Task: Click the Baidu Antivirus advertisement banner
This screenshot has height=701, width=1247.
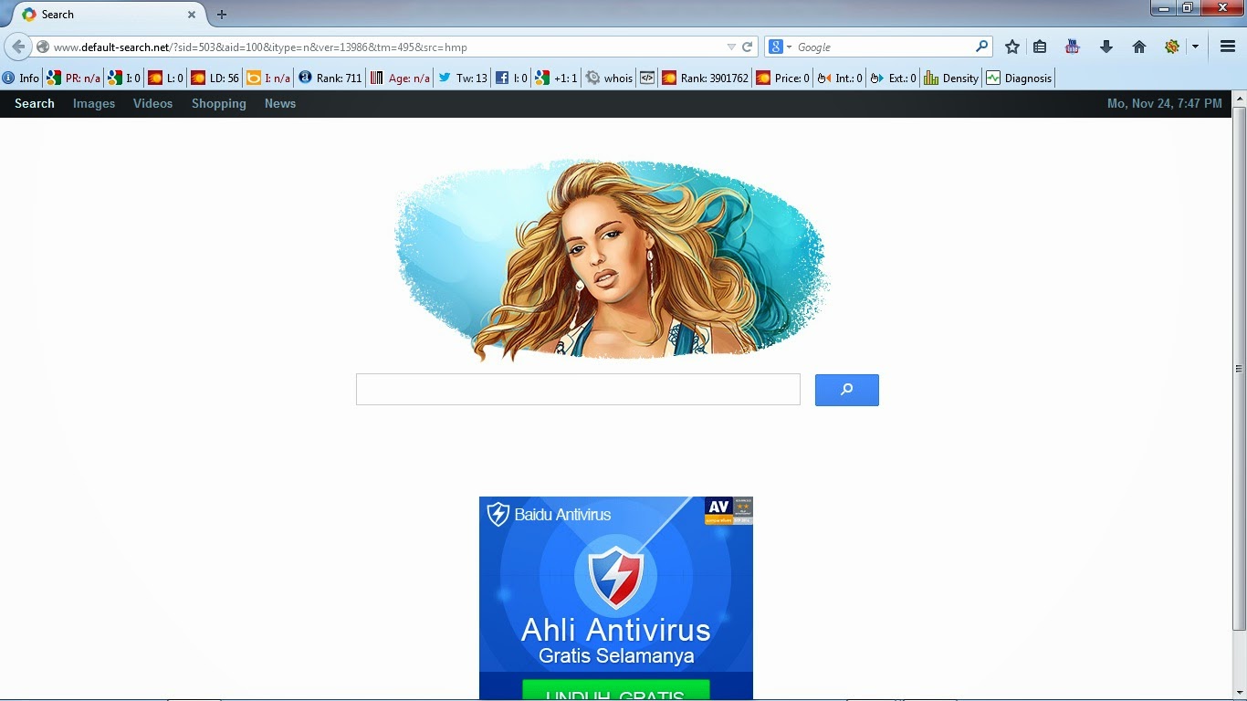Action: (616, 598)
